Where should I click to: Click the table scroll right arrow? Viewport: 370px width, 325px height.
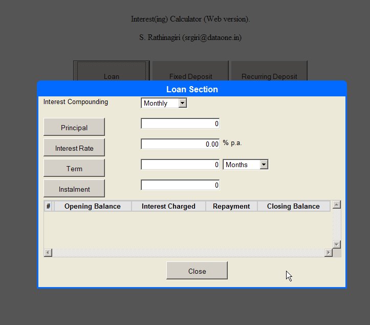[329, 253]
